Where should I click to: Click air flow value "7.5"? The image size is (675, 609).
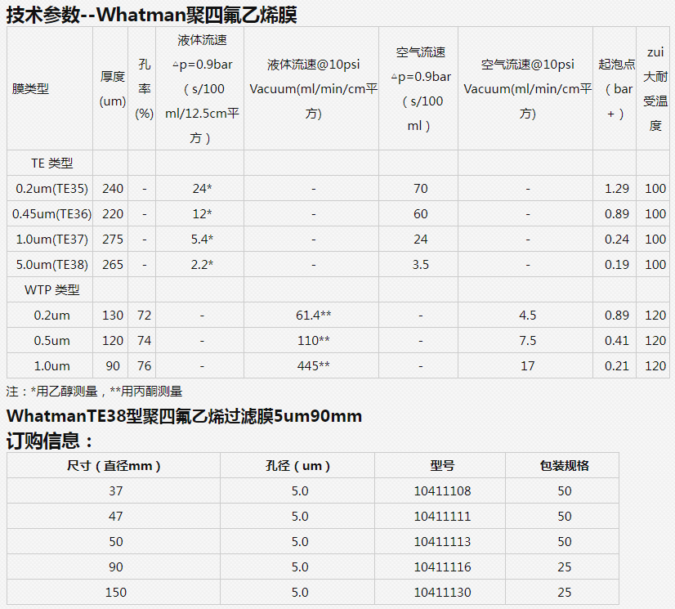[x=527, y=341]
